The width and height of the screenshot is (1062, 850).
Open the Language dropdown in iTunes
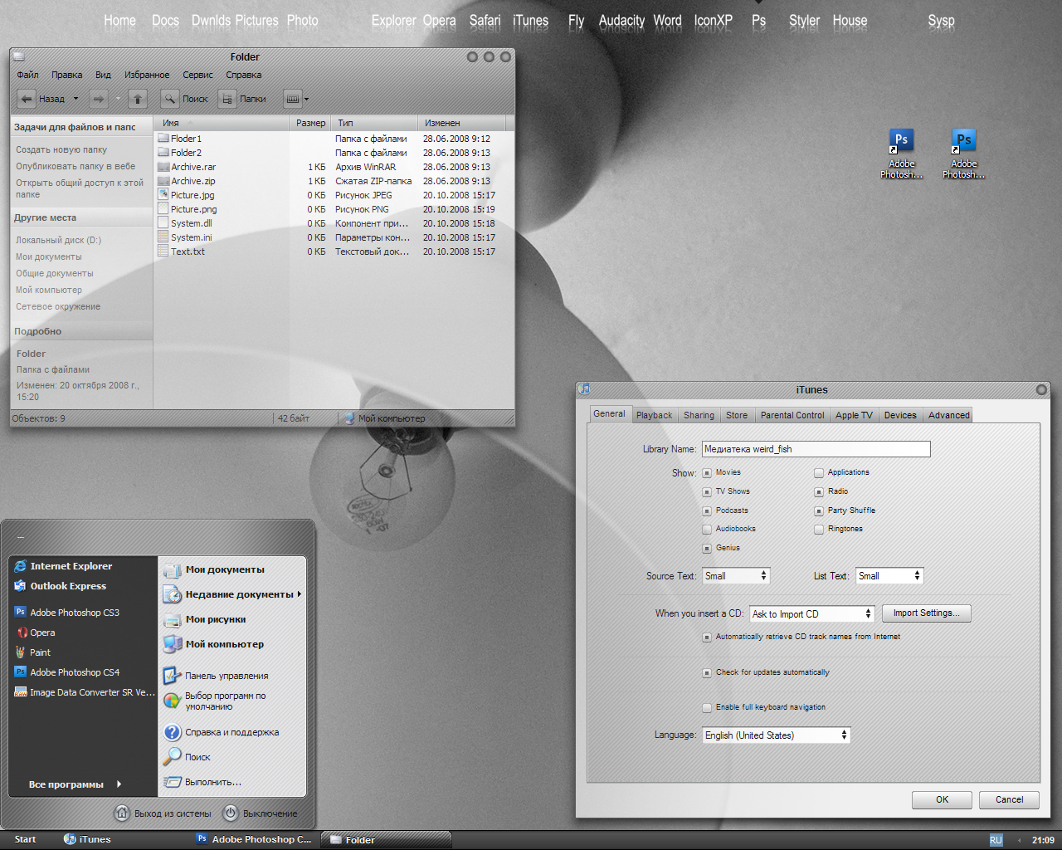(777, 735)
